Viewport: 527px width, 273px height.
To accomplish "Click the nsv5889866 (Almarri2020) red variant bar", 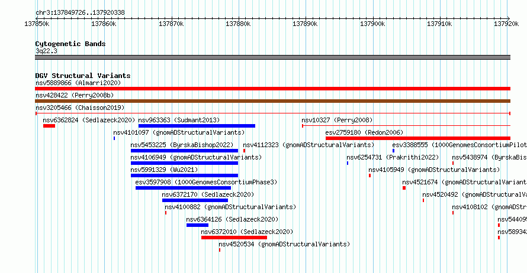I will 272,89.
